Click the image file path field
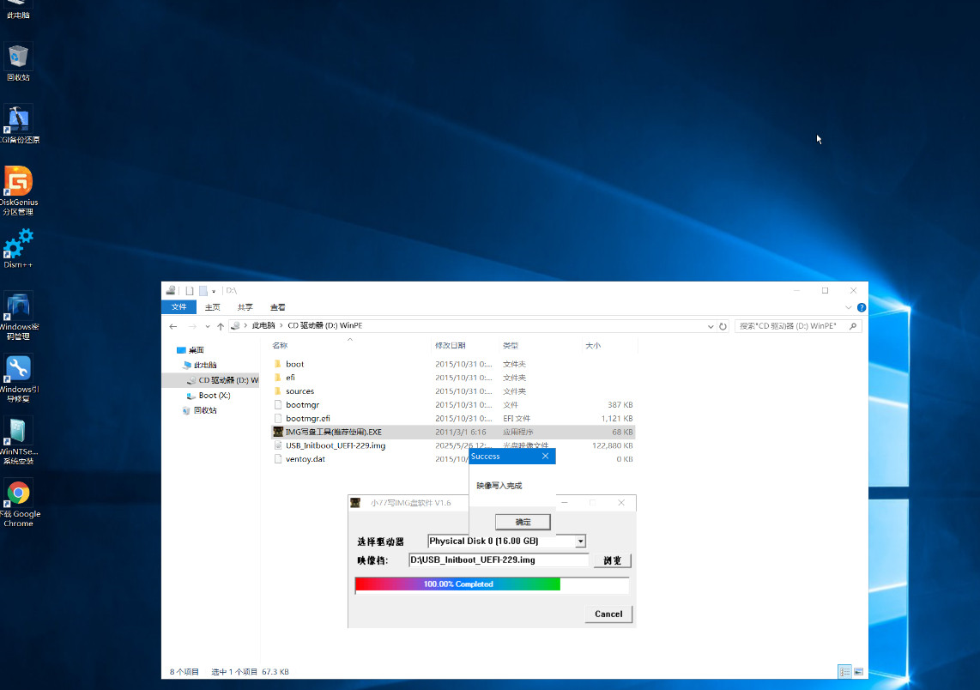980x690 pixels. tap(498, 560)
